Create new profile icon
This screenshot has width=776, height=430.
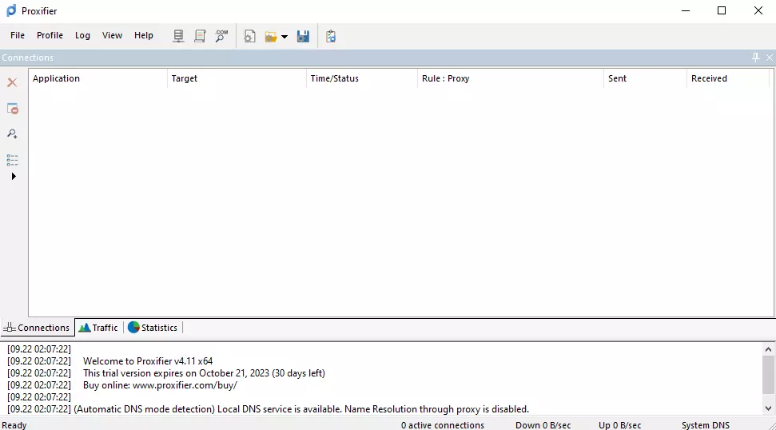point(250,36)
